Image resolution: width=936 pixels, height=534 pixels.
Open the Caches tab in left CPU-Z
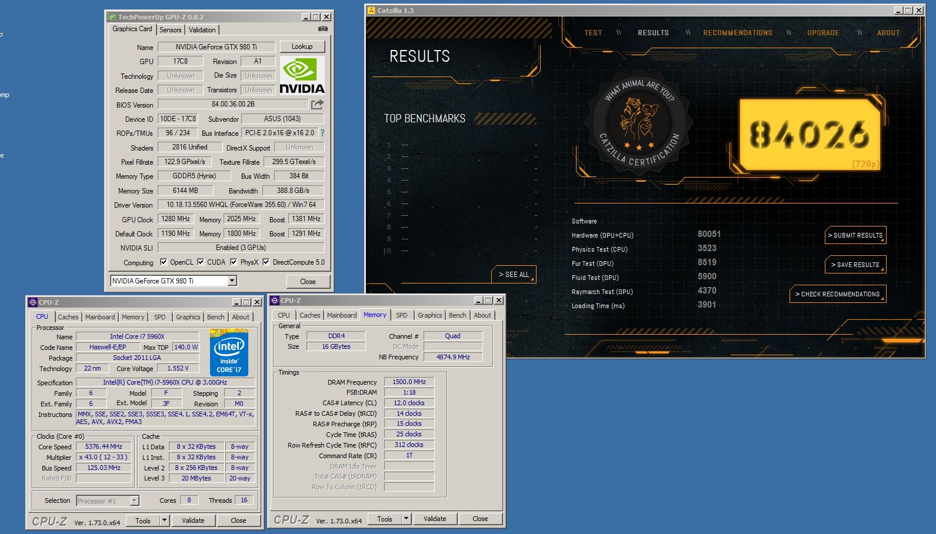pos(68,317)
